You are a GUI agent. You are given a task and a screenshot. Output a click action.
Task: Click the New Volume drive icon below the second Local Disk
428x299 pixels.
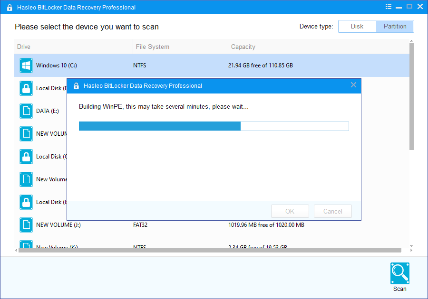click(x=26, y=179)
